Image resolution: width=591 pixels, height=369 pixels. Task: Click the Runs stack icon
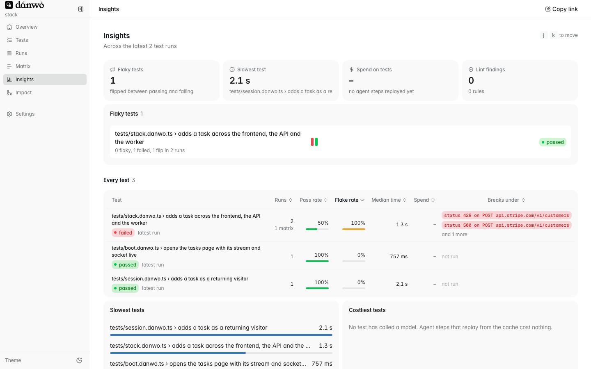pos(9,53)
